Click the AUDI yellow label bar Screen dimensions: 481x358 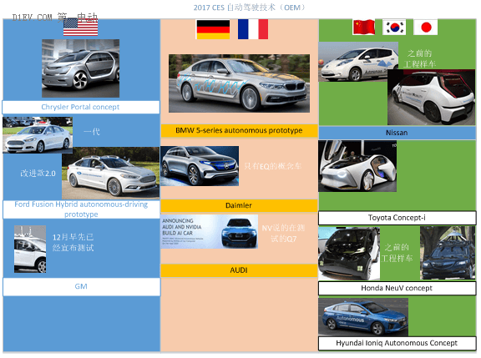pyautogui.click(x=240, y=270)
